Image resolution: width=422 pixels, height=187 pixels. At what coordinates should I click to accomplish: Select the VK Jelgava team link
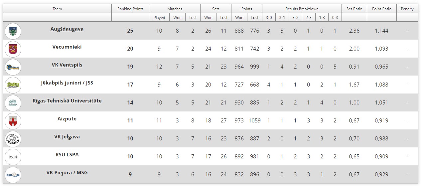coord(67,137)
